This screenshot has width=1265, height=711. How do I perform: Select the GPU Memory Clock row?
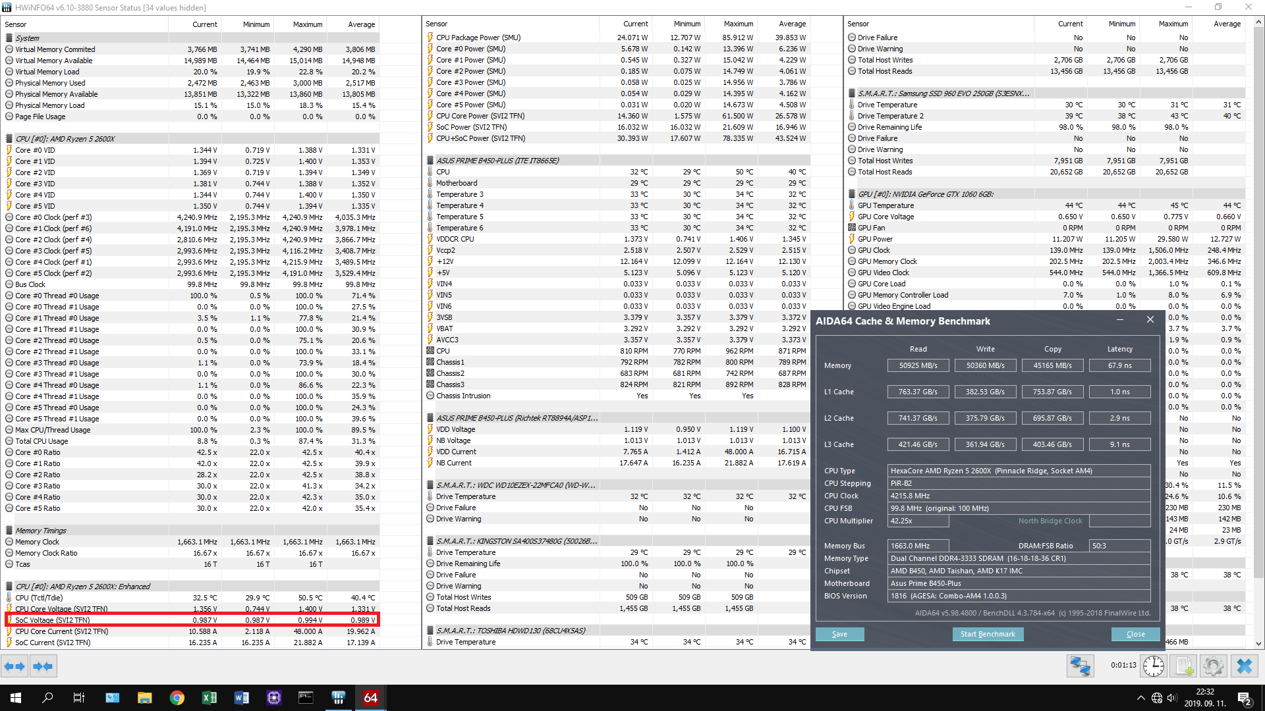(1045, 261)
